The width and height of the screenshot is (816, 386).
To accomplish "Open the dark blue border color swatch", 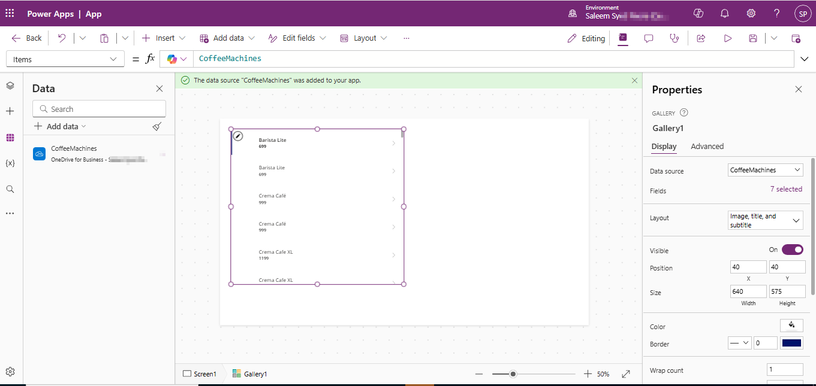I will pyautogui.click(x=791, y=343).
